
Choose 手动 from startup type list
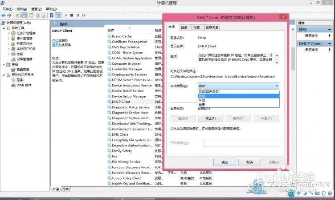pyautogui.click(x=238, y=100)
